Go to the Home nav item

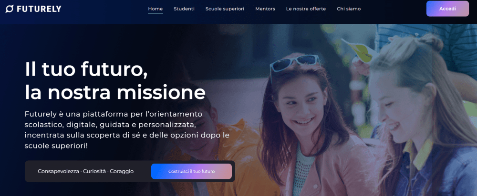point(155,9)
